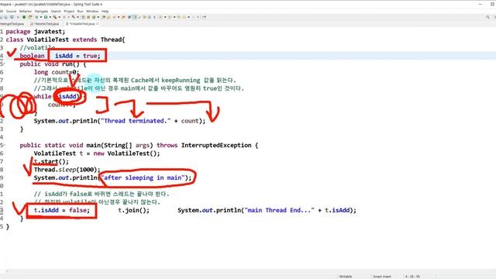This screenshot has width=496, height=279.
Task: Click 'new VolatileTest();' expression
Action: [x=127, y=153]
